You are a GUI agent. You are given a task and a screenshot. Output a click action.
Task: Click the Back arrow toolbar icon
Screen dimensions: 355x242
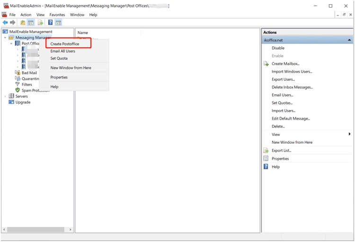[5, 22]
